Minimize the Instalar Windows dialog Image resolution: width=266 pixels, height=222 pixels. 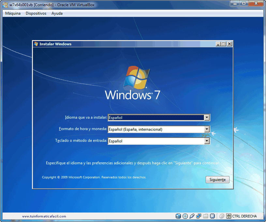point(218,44)
